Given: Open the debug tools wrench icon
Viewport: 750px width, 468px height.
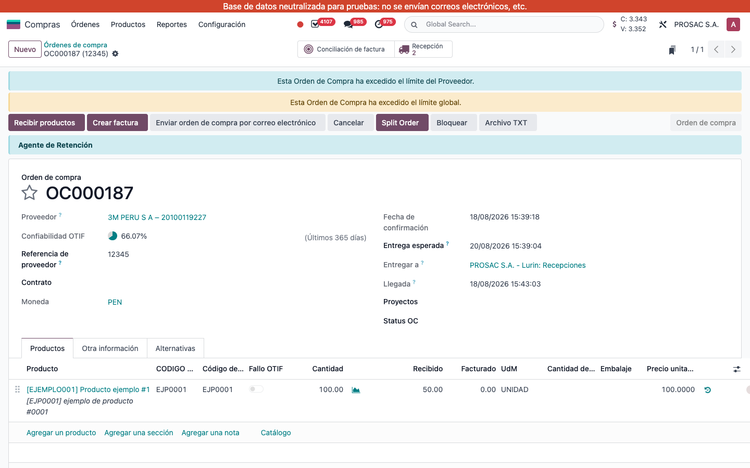Looking at the screenshot, I should click(x=662, y=24).
